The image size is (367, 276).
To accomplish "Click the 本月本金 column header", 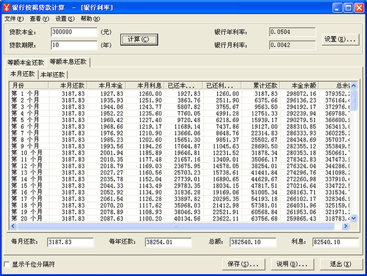I will click(106, 85).
